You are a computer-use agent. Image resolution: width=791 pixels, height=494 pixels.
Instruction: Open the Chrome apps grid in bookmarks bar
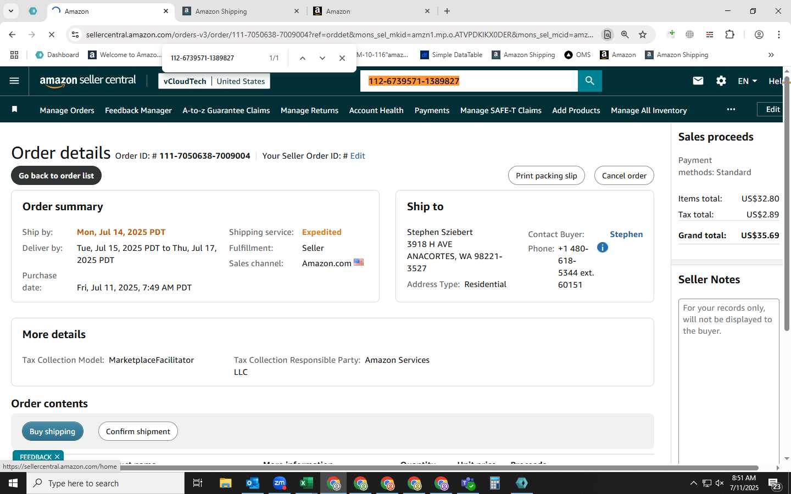tap(14, 55)
